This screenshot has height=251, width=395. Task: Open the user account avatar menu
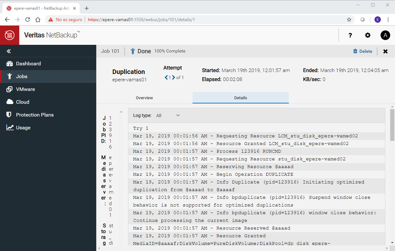click(385, 35)
